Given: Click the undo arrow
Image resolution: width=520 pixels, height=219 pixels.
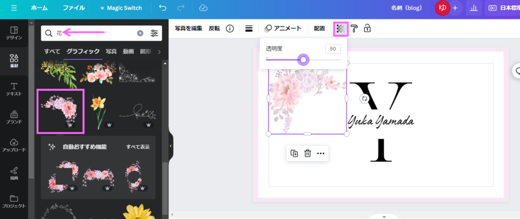Looking at the screenshot, I should pyautogui.click(x=162, y=8).
